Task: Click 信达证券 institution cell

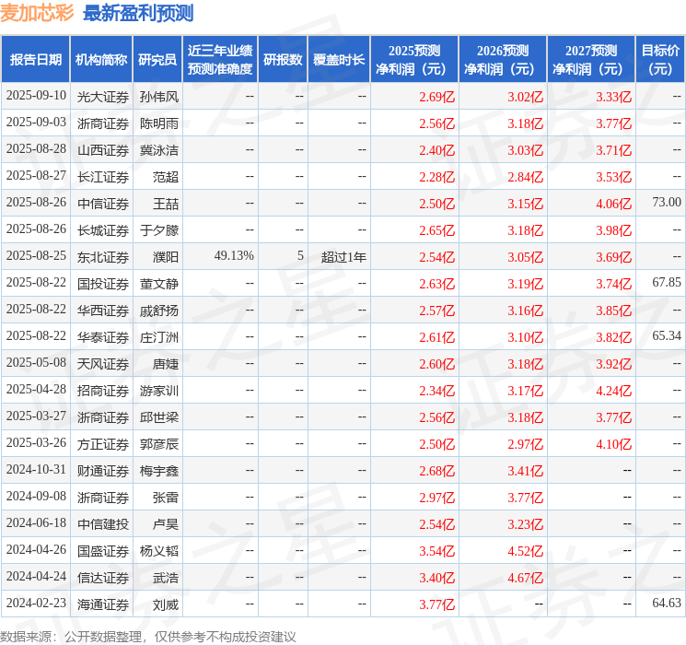Action: point(103,578)
